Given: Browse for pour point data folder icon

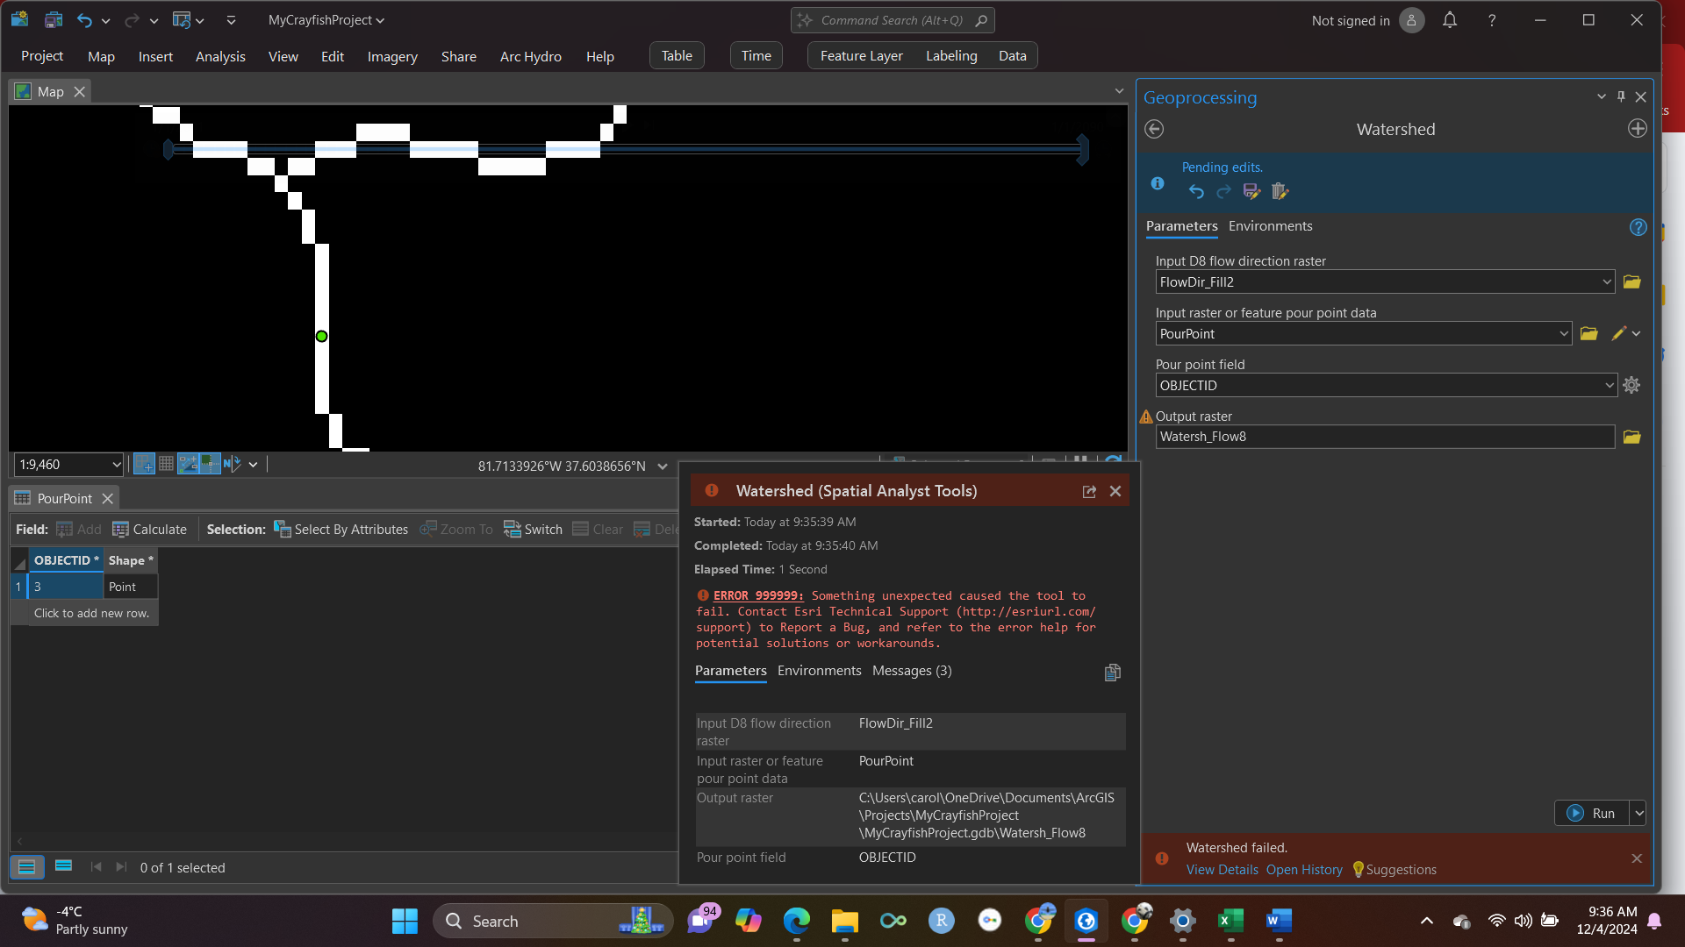Looking at the screenshot, I should tap(1588, 334).
